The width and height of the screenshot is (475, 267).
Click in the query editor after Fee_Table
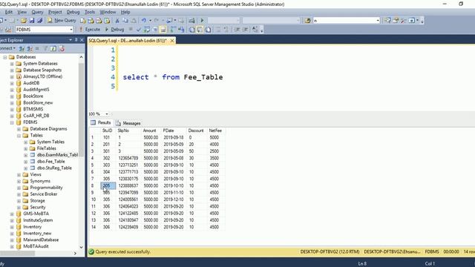click(x=223, y=77)
